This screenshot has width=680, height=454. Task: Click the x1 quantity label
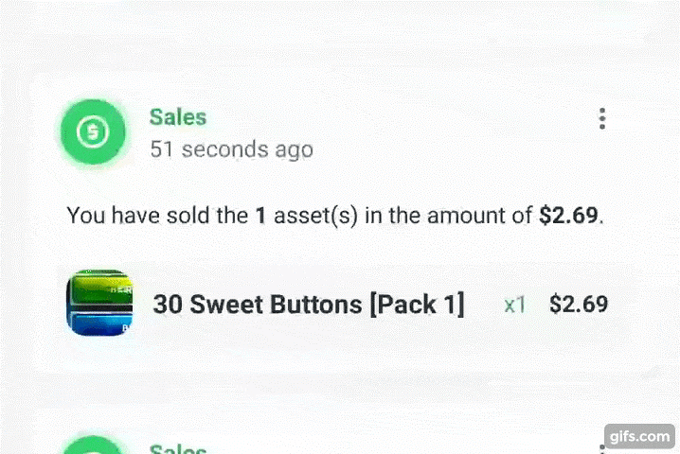click(515, 305)
